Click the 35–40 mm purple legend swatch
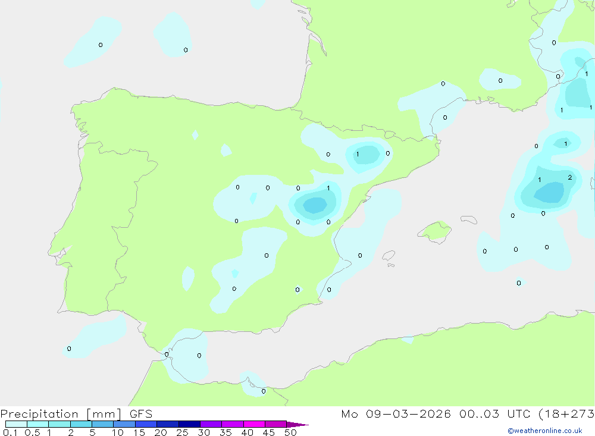 click(x=233, y=424)
